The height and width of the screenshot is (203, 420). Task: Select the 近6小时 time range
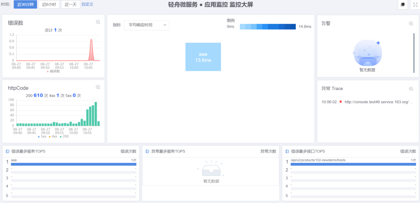[49, 5]
